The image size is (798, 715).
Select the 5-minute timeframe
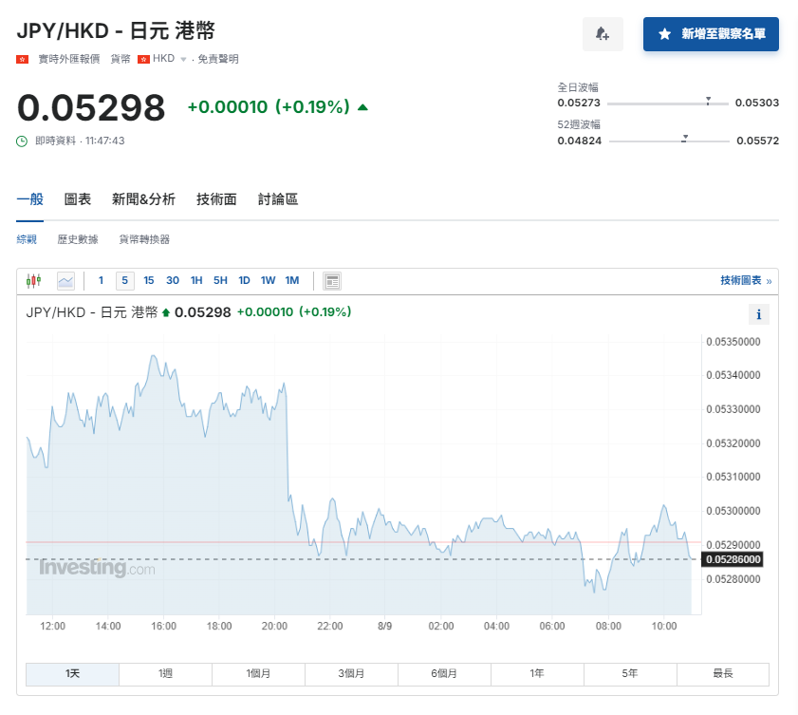[x=124, y=280]
